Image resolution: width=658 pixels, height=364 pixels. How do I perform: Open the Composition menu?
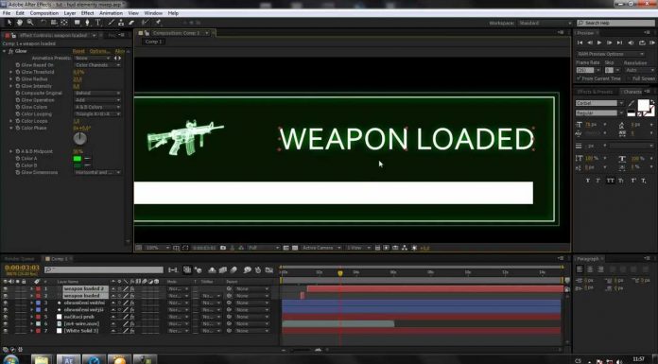click(44, 13)
